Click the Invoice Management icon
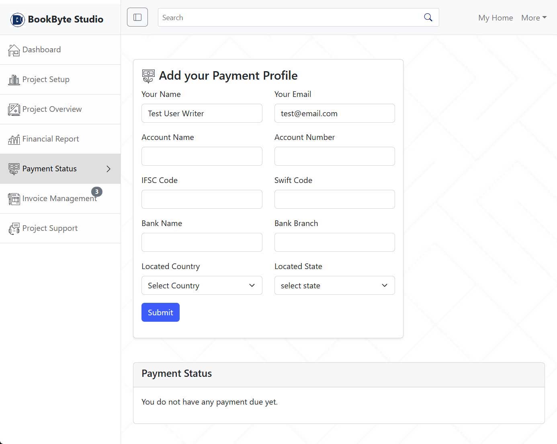This screenshot has width=557, height=444. pos(14,199)
